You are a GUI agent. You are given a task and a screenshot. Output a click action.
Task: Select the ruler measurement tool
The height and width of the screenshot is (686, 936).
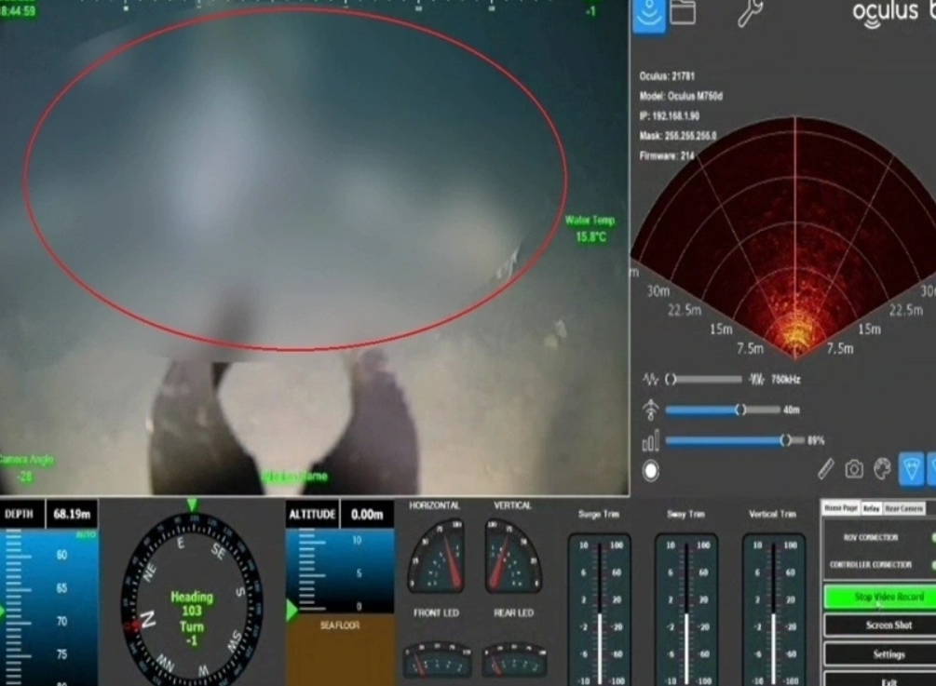(x=825, y=469)
